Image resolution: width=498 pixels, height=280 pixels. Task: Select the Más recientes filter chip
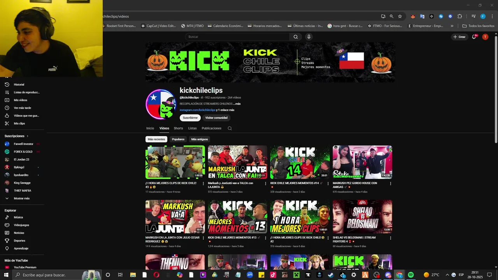[x=156, y=139]
